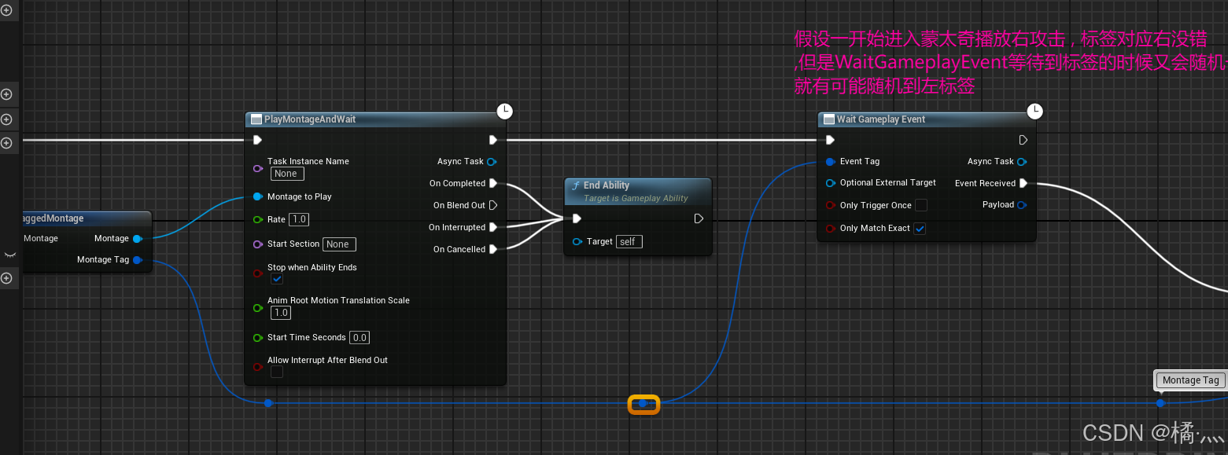
Task: Toggle Only Trigger Once checkbox
Action: (921, 205)
